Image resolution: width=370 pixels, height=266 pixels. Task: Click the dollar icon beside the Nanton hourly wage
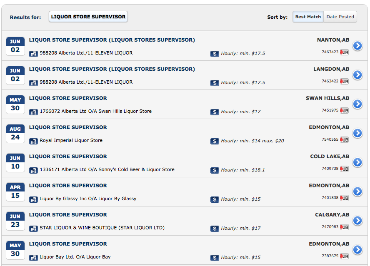pos(215,53)
